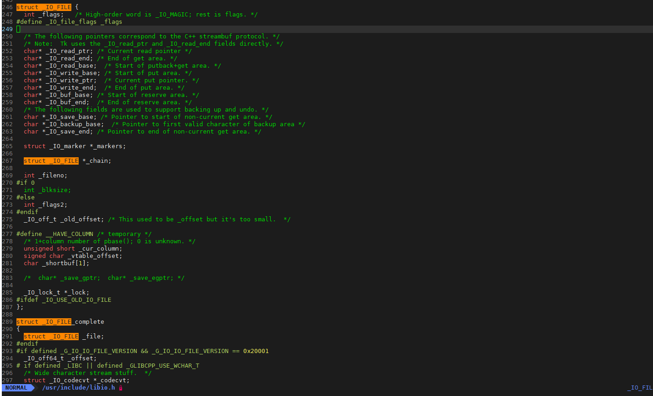Click the *_chain identifier
Viewport: 653px width, 396px height.
click(95, 161)
